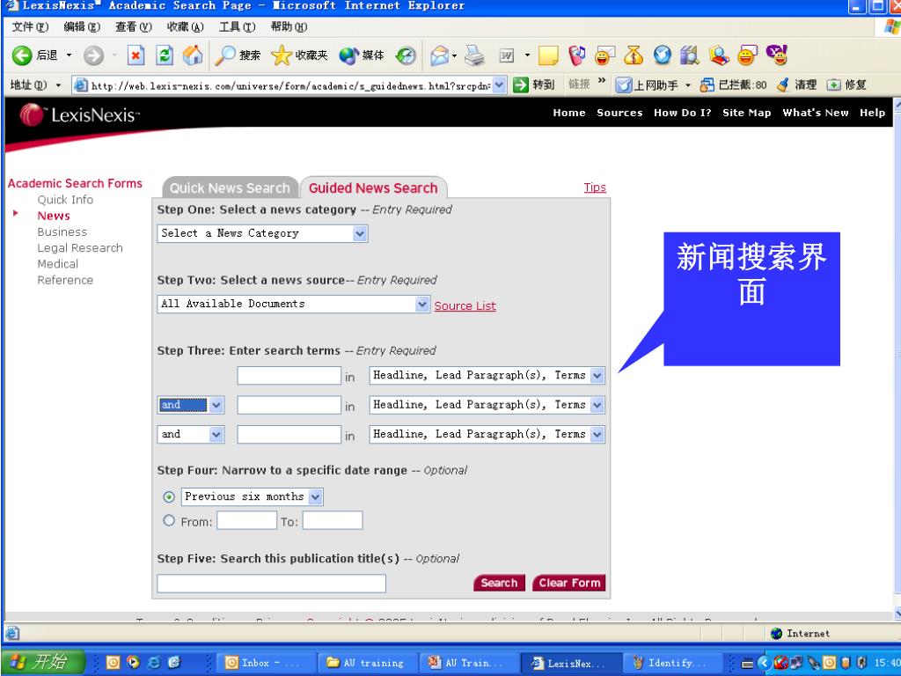Switch to Guided News Search tab

373,188
